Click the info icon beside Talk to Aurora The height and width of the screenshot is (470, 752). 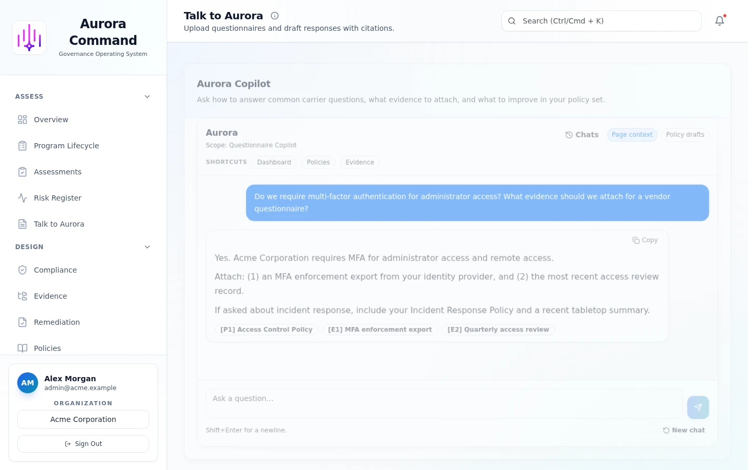pos(275,16)
